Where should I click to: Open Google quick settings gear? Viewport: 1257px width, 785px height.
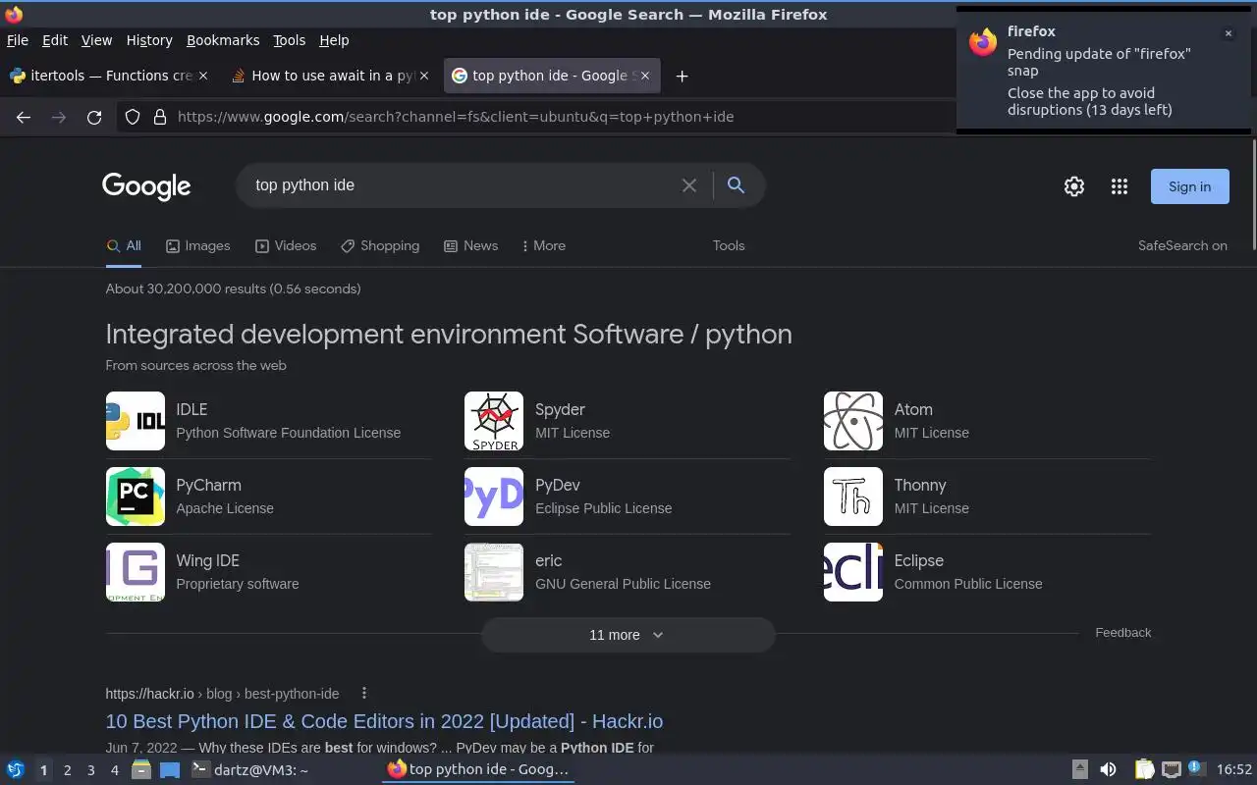coord(1074,186)
